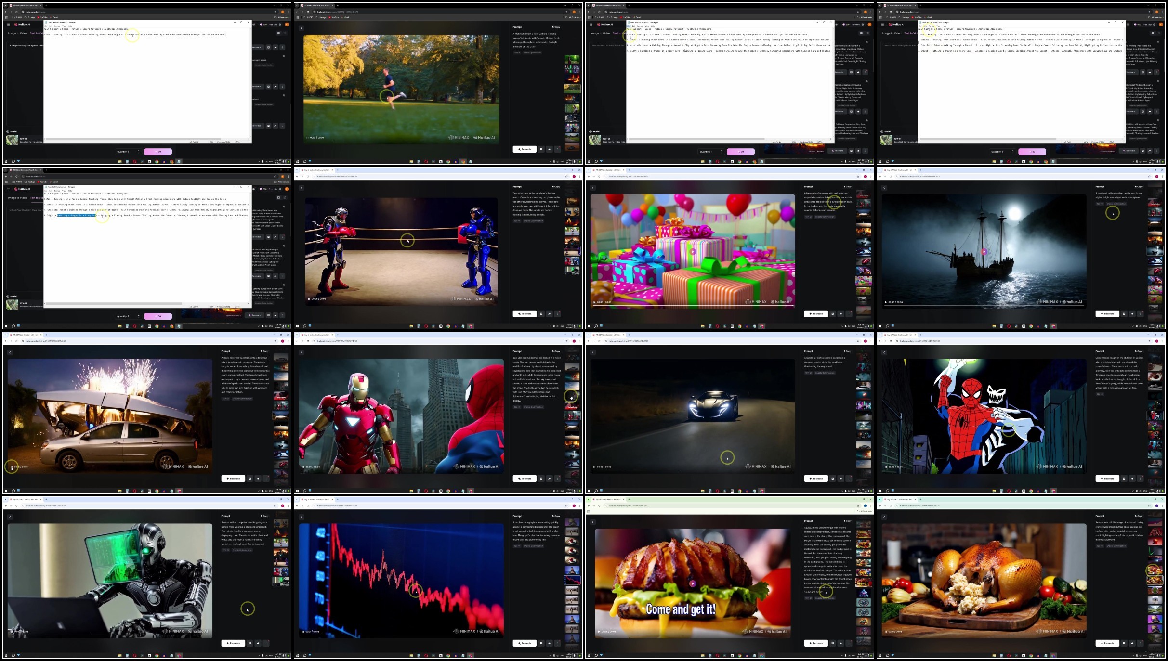Pause the Spiderman and Venom cartoon video
Viewport: 1168px width, 661px height.
coord(885,467)
